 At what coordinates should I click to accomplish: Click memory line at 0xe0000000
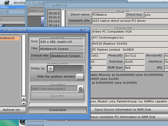coord(127,75)
